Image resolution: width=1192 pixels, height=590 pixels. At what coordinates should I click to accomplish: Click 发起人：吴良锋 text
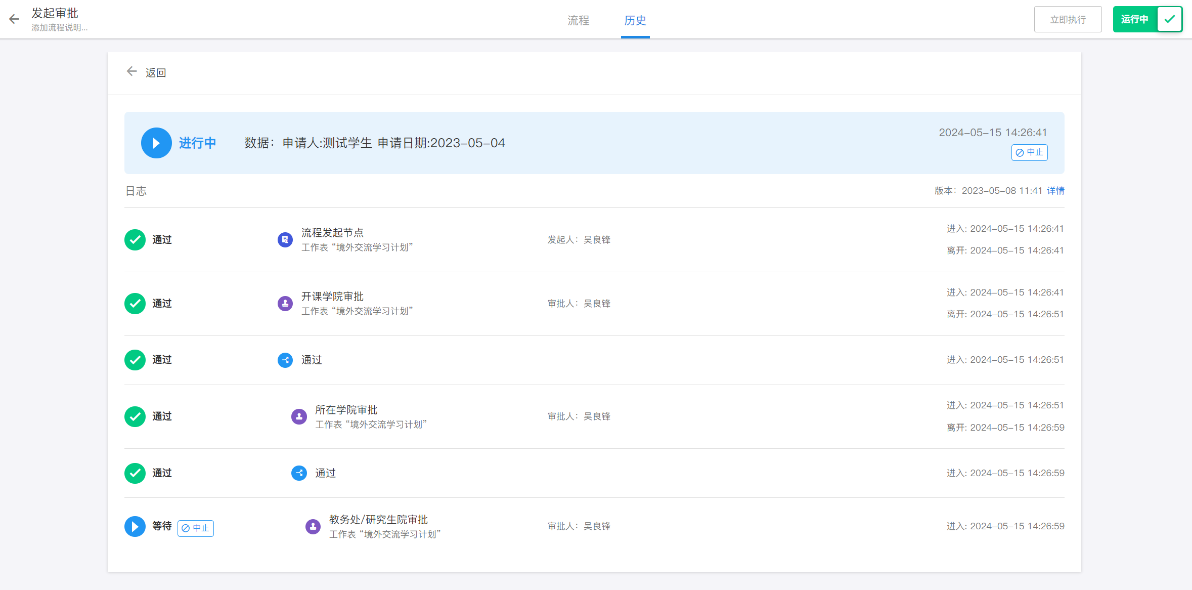click(579, 240)
